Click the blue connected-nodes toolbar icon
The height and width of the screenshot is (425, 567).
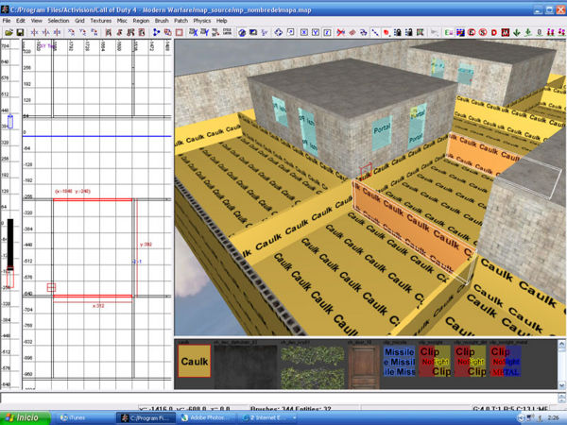pyautogui.click(x=156, y=32)
